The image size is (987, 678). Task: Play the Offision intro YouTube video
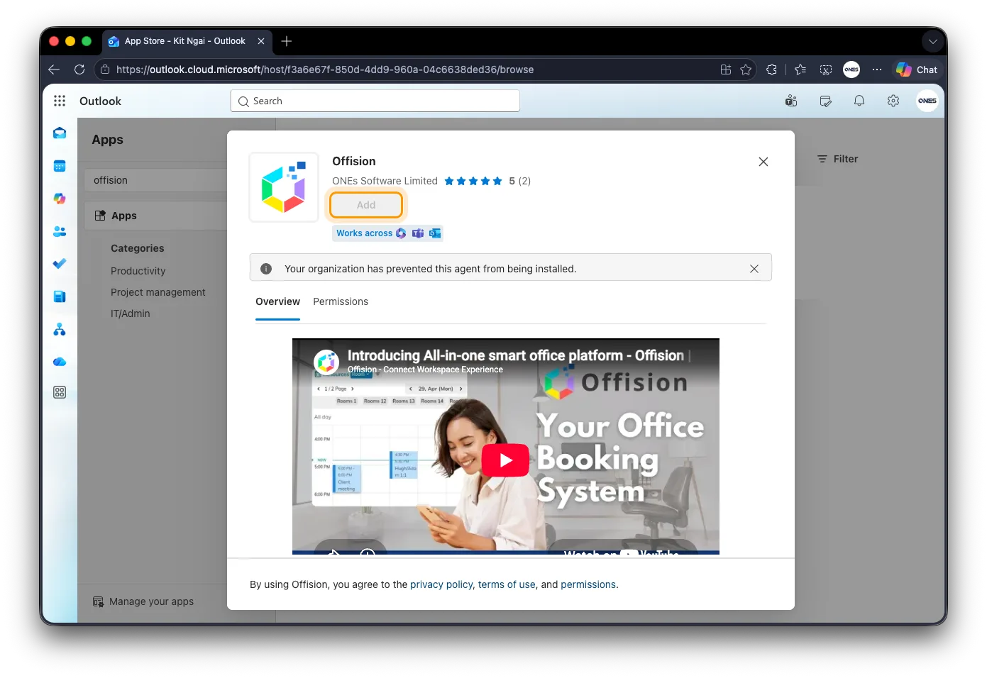505,460
